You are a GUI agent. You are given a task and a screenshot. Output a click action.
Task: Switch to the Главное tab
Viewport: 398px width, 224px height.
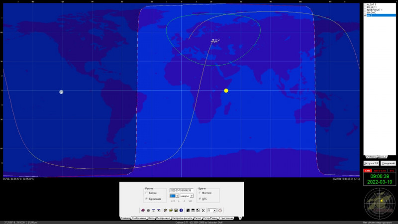125,218
